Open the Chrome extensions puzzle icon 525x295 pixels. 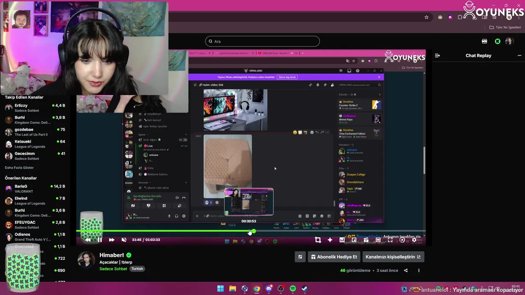pyautogui.click(x=460, y=17)
